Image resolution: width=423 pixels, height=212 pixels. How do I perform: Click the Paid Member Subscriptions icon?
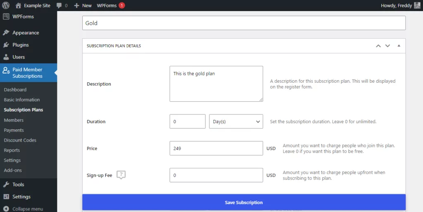pos(6,70)
